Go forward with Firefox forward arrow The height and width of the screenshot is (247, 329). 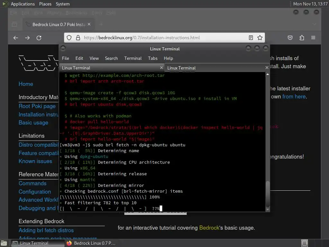27,38
